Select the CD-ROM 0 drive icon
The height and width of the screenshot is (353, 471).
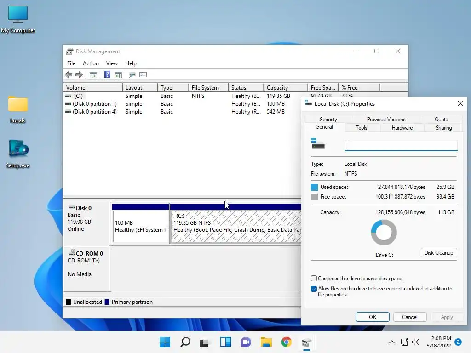[72, 252]
